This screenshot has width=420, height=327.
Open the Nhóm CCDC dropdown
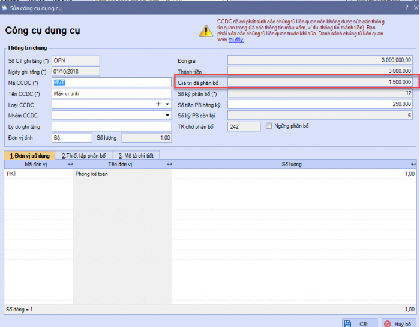click(167, 115)
